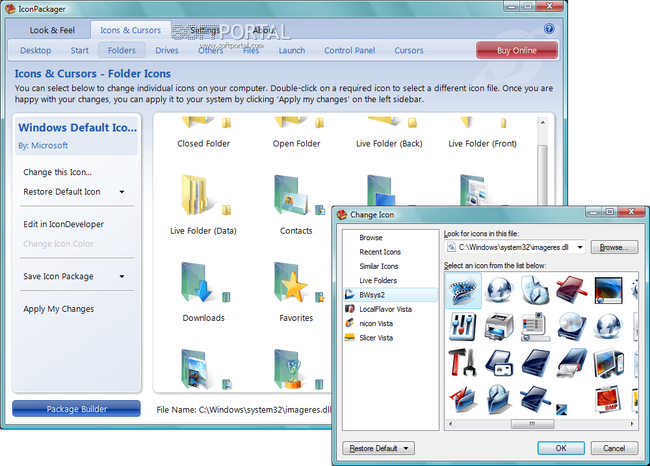Cancel the Change Icon dialog

pos(614,448)
